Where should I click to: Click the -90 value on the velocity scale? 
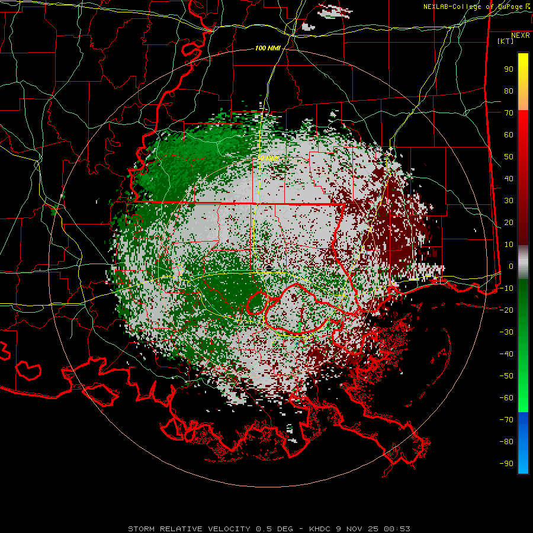[506, 464]
